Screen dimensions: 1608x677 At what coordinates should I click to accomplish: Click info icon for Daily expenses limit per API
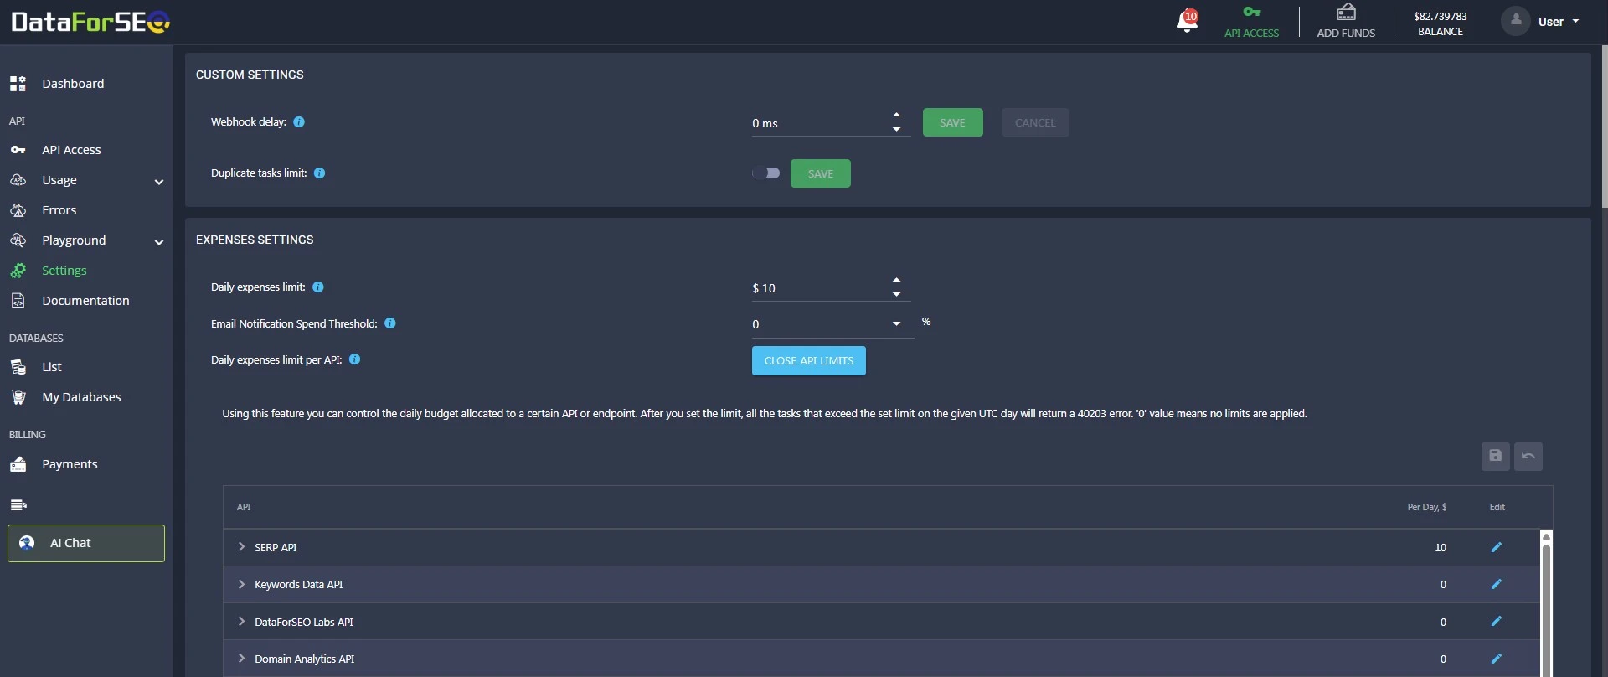coord(355,359)
